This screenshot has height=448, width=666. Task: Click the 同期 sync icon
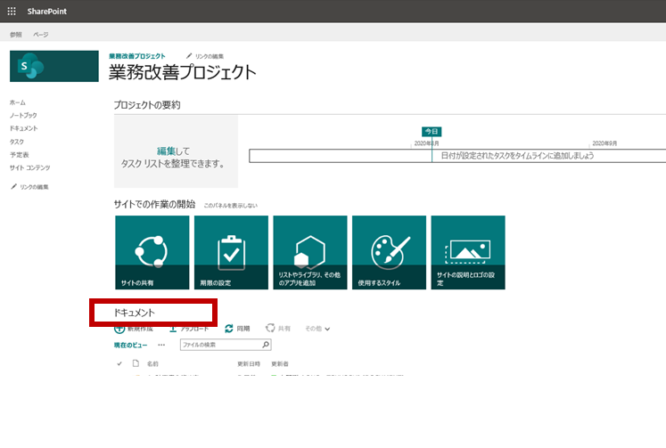229,329
